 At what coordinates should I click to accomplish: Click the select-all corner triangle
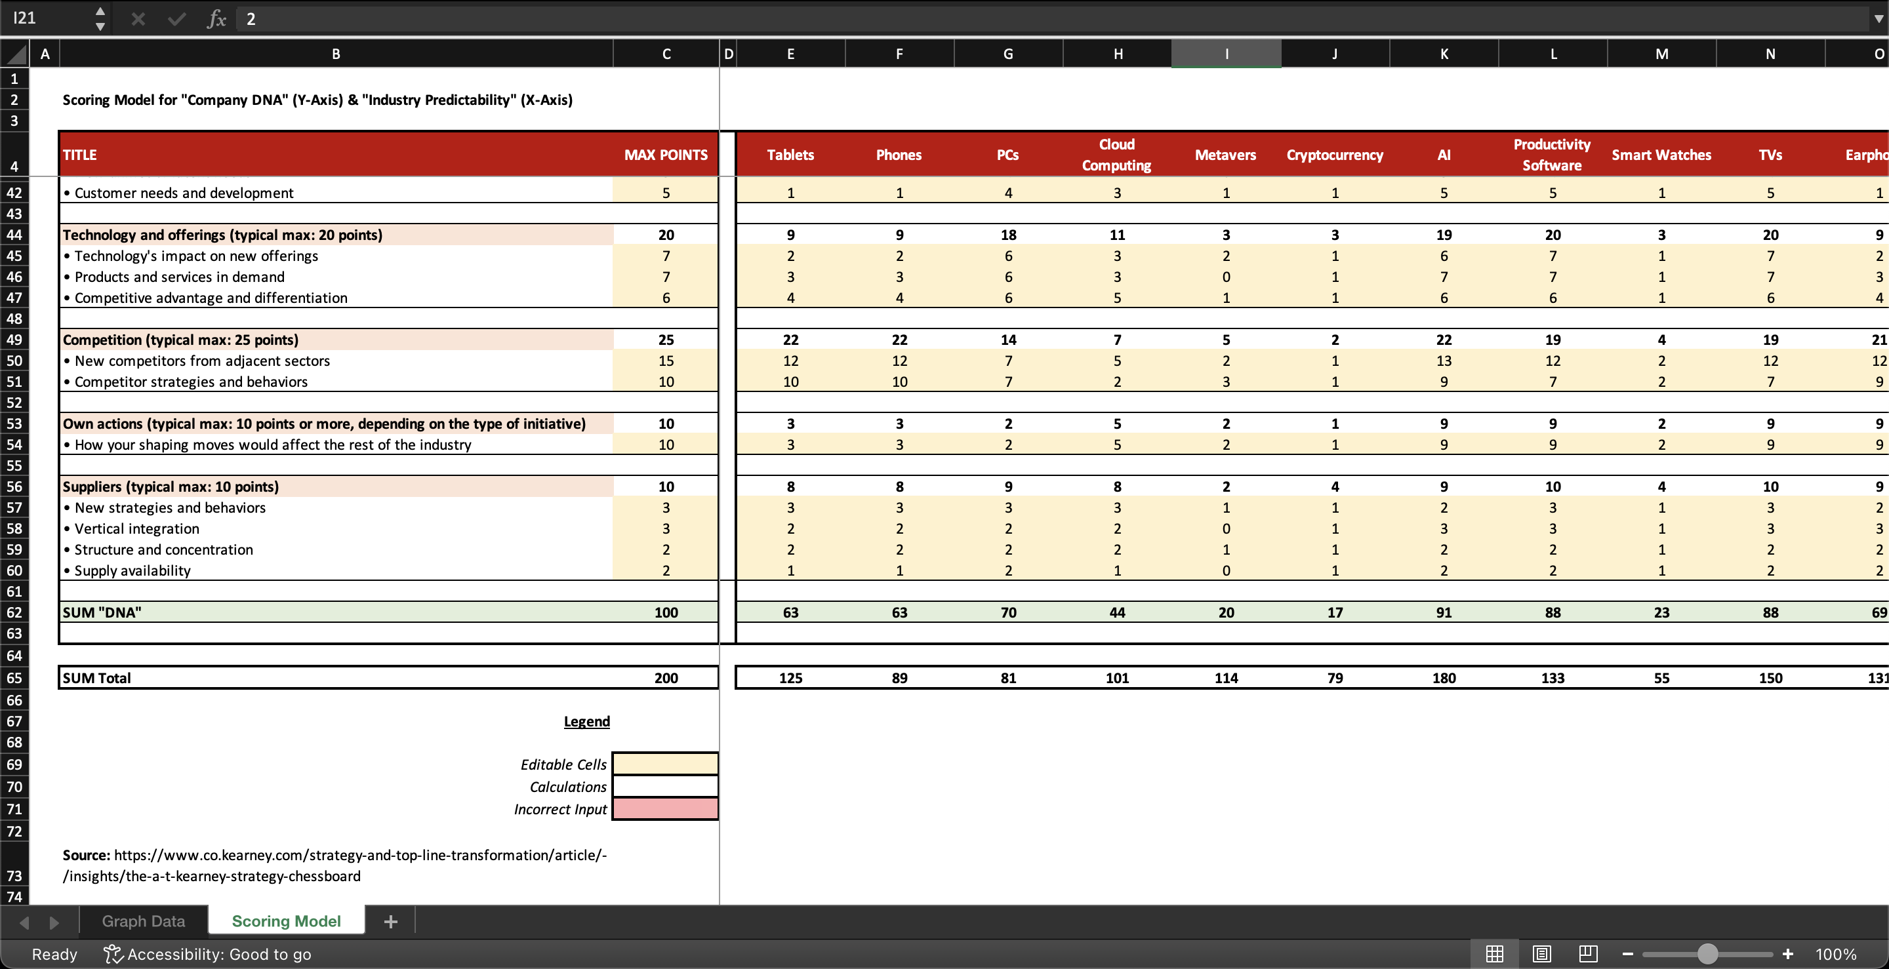coord(14,54)
